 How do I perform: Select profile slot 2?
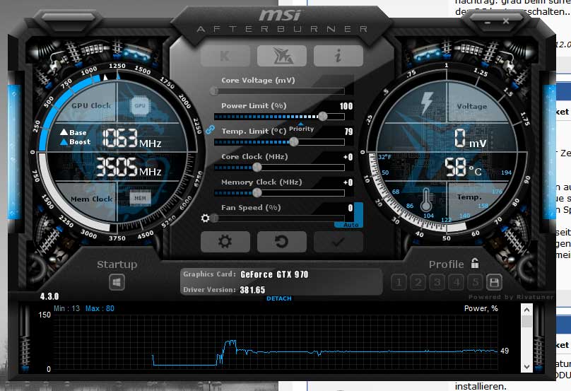(418, 282)
